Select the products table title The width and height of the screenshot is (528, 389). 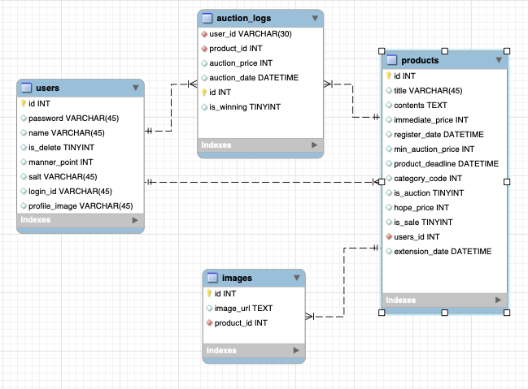coord(420,61)
